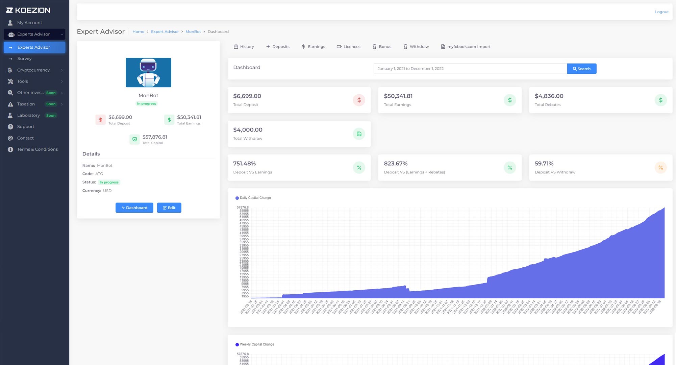Click the Laboratory flask icon

pos(10,116)
